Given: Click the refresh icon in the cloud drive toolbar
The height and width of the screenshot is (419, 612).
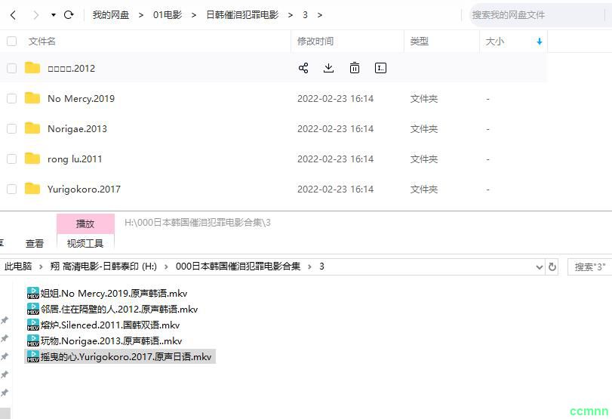Looking at the screenshot, I should click(69, 15).
